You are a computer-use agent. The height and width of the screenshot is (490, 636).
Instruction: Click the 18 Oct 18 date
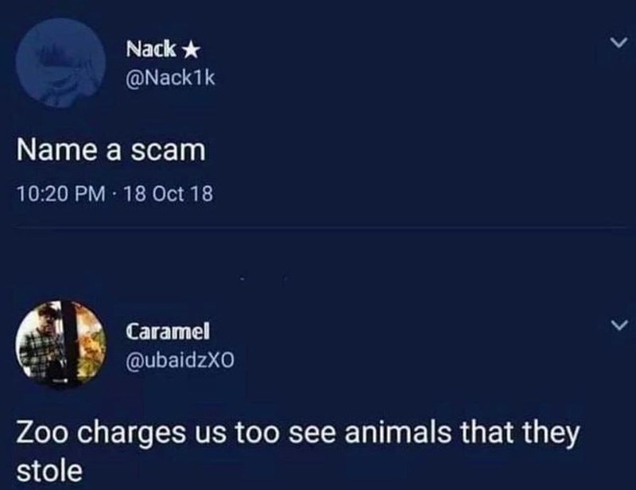(x=168, y=193)
